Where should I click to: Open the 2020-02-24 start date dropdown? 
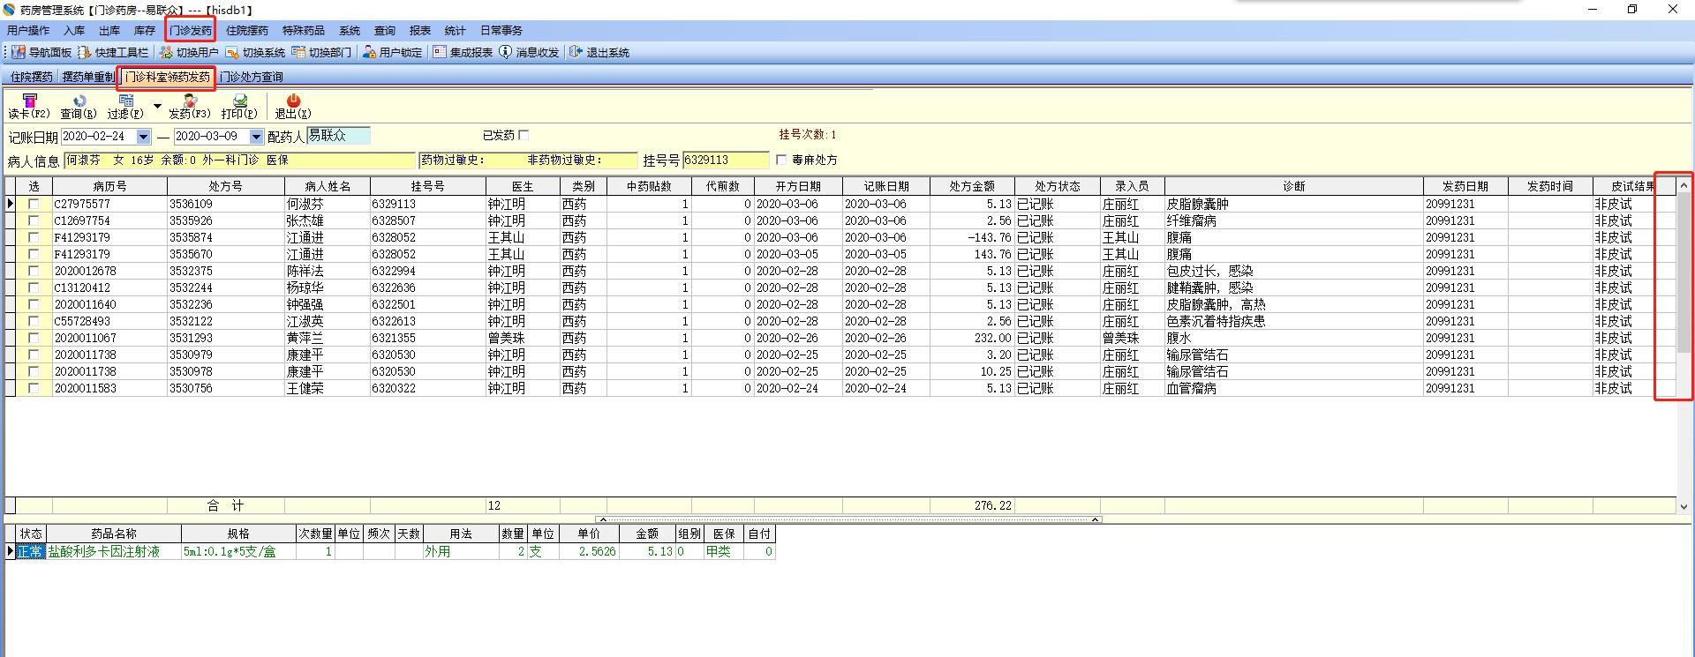[x=143, y=137]
